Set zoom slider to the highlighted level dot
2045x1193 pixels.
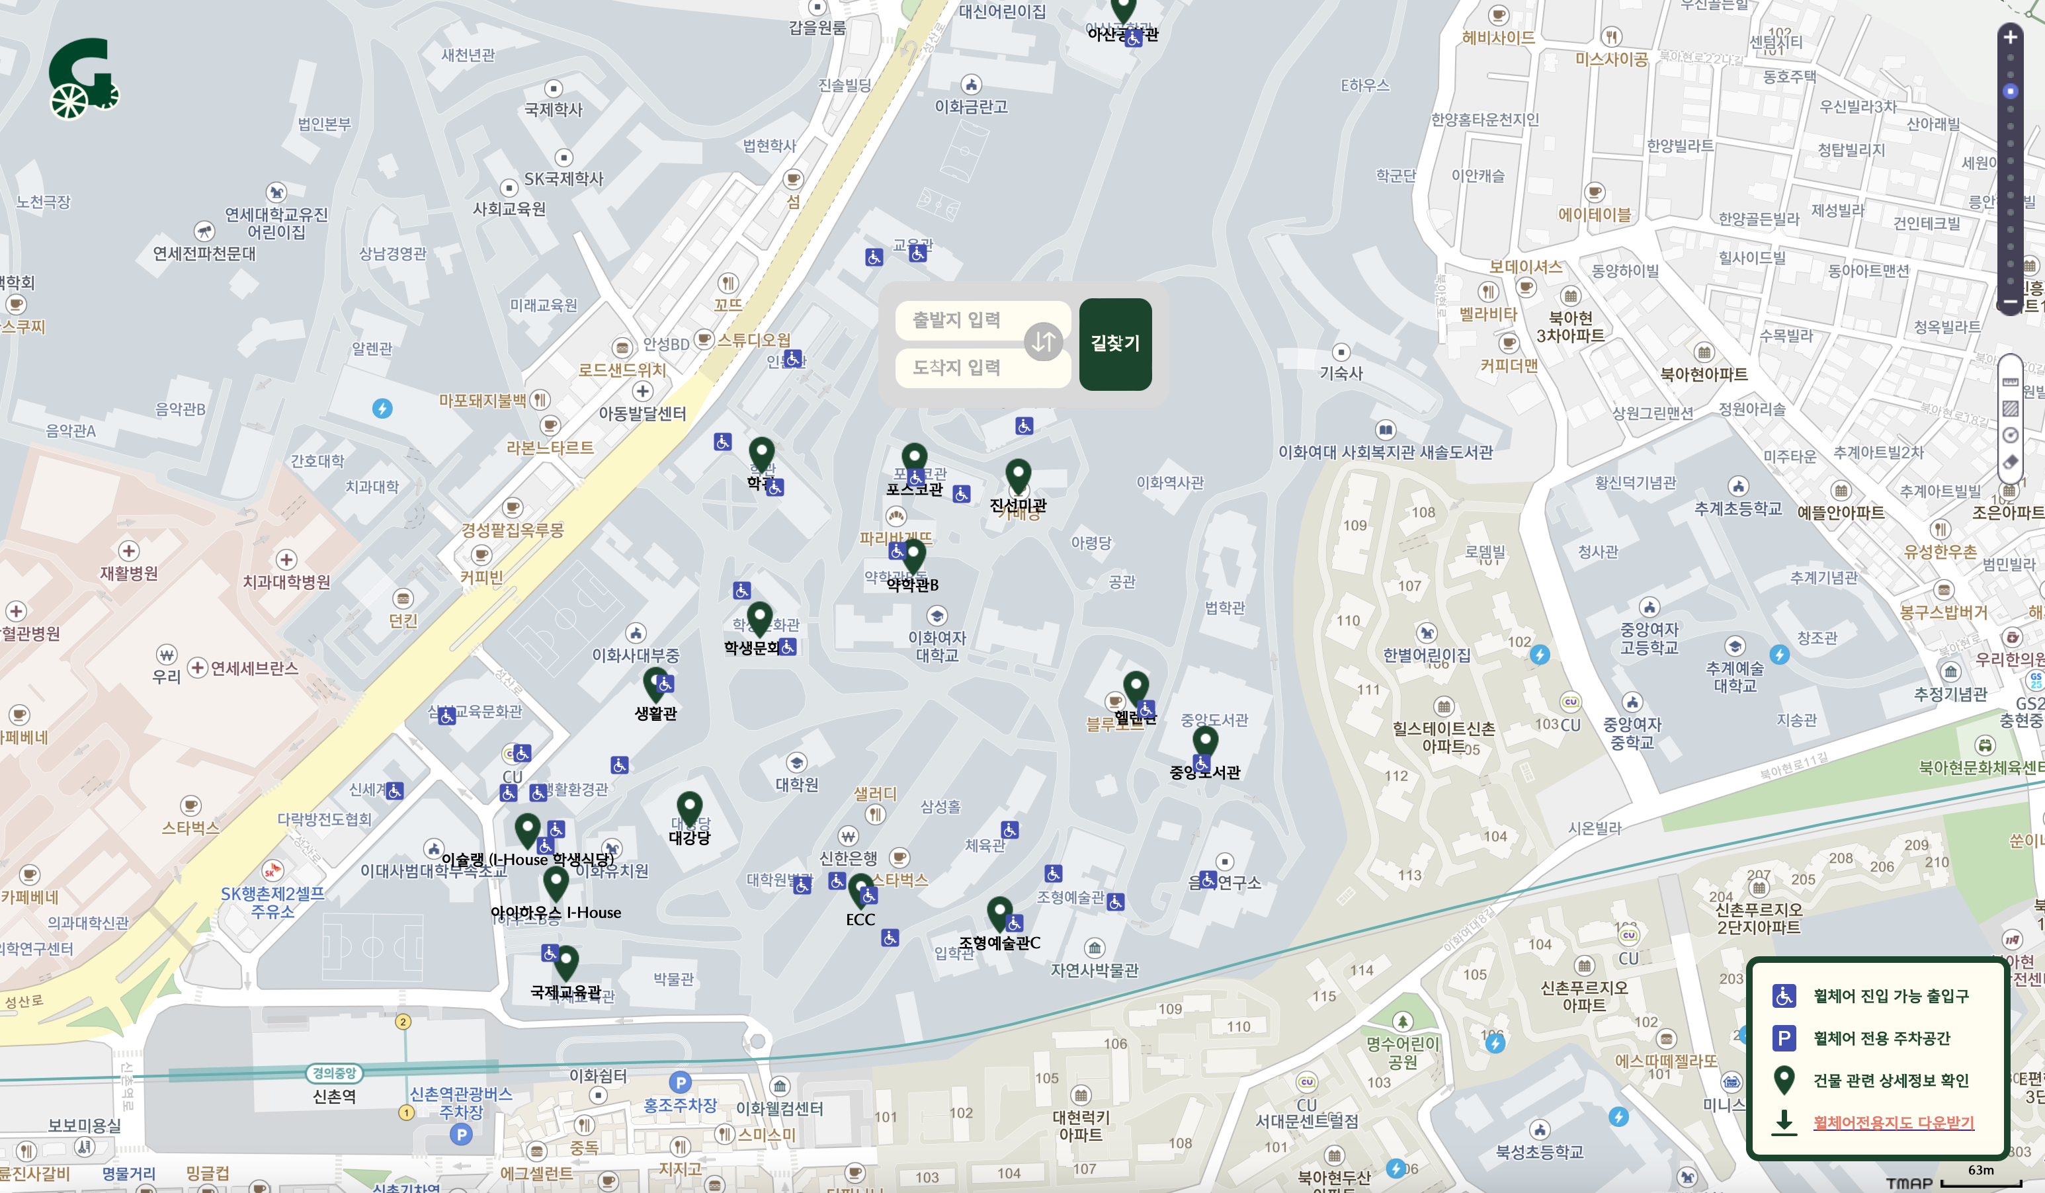(2010, 91)
